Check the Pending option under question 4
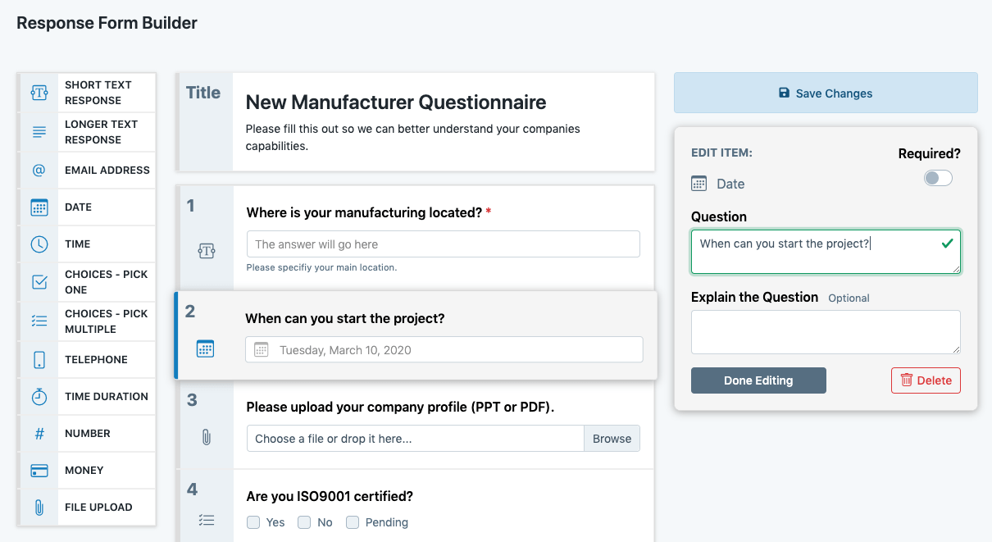This screenshot has height=542, width=992. (x=353, y=522)
